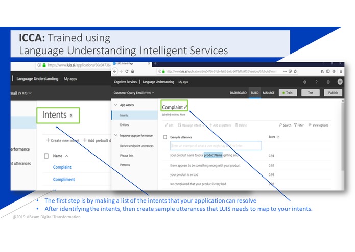Open Review endpoint utterances in sidebar
Screen dimensions: 355x252
(137, 146)
